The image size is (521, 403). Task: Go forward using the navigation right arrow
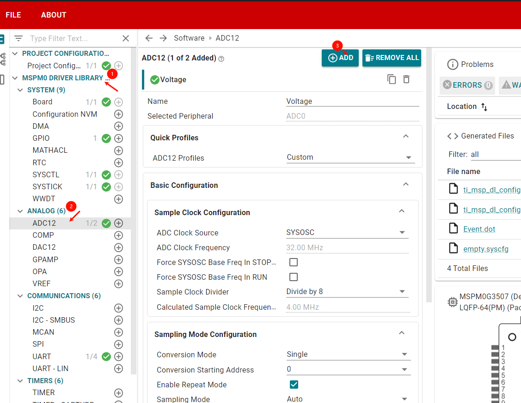click(x=163, y=38)
